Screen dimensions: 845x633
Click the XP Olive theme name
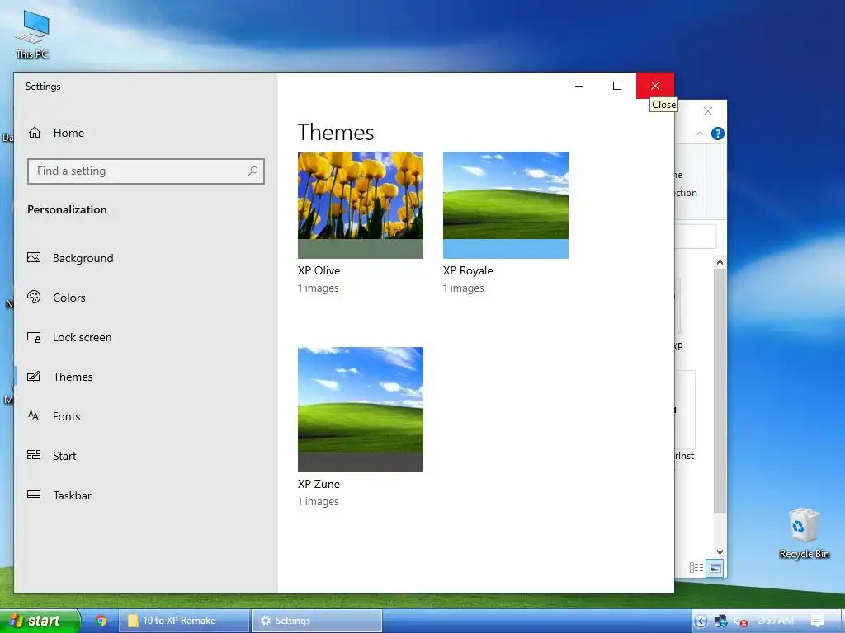[319, 270]
